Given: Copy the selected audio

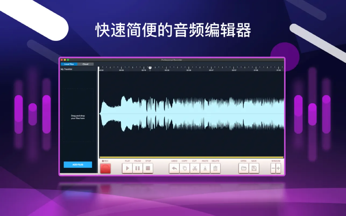Looking at the screenshot, I should coord(185,168).
